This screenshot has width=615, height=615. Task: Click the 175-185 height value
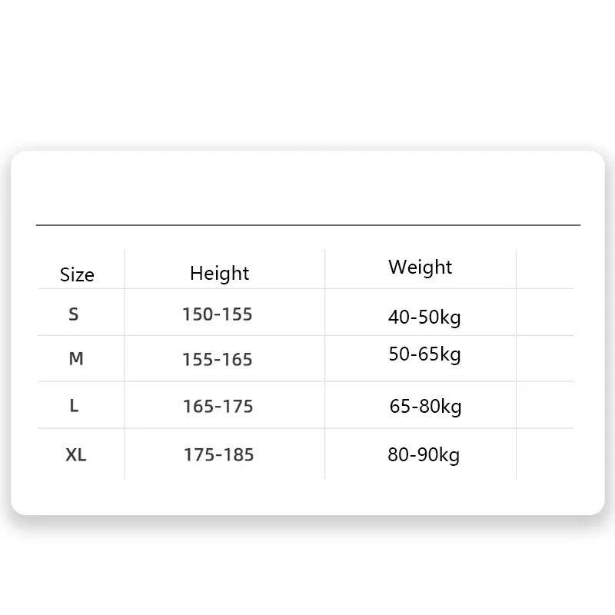click(x=218, y=454)
